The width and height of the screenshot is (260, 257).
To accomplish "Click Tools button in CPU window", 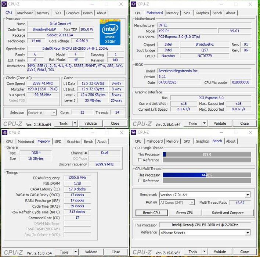I will [63, 124].
